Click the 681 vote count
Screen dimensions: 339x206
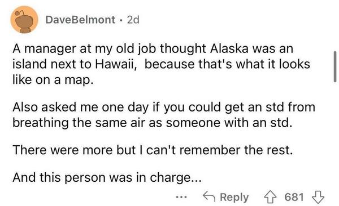click(x=294, y=197)
